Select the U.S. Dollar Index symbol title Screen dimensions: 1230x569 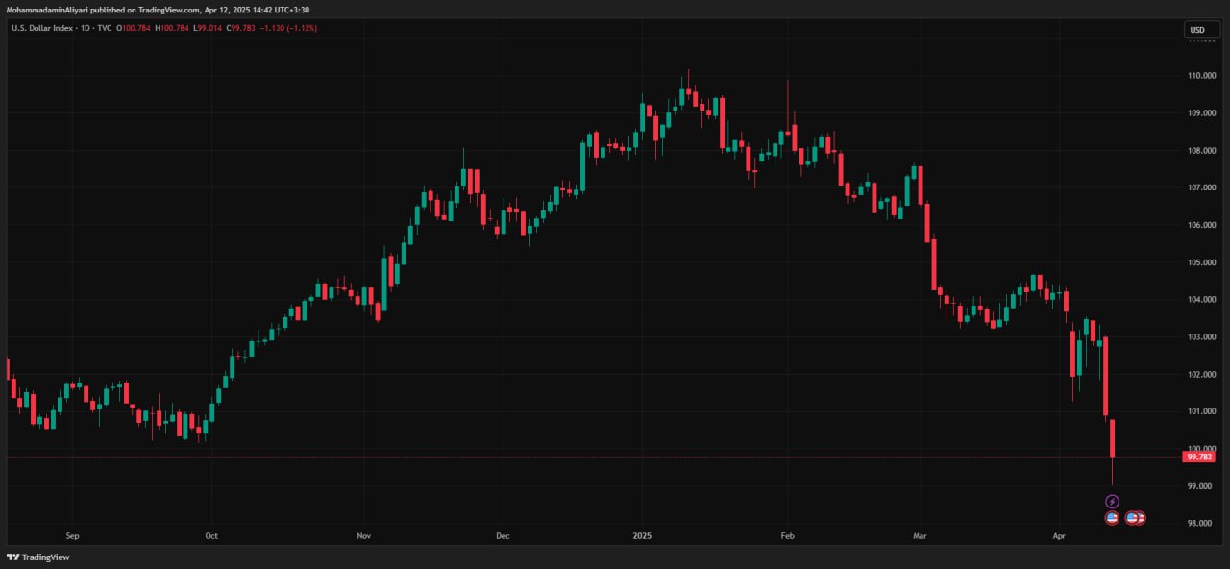[x=41, y=29]
